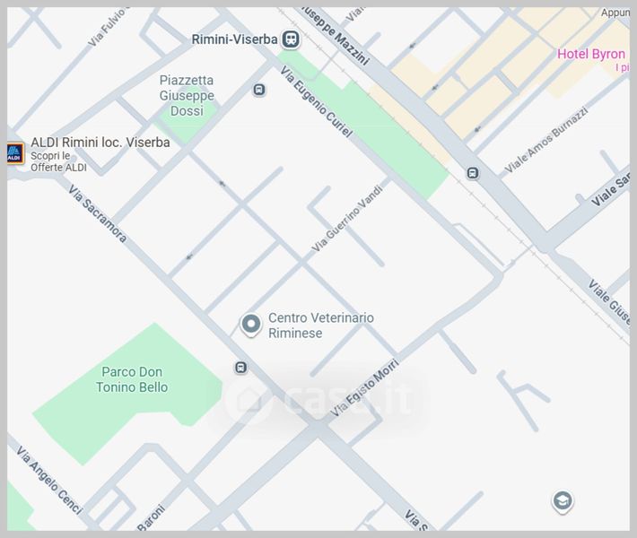Viewport: 637px width, 538px height.
Task: Click the graduation cap school marker
Action: click(x=563, y=500)
